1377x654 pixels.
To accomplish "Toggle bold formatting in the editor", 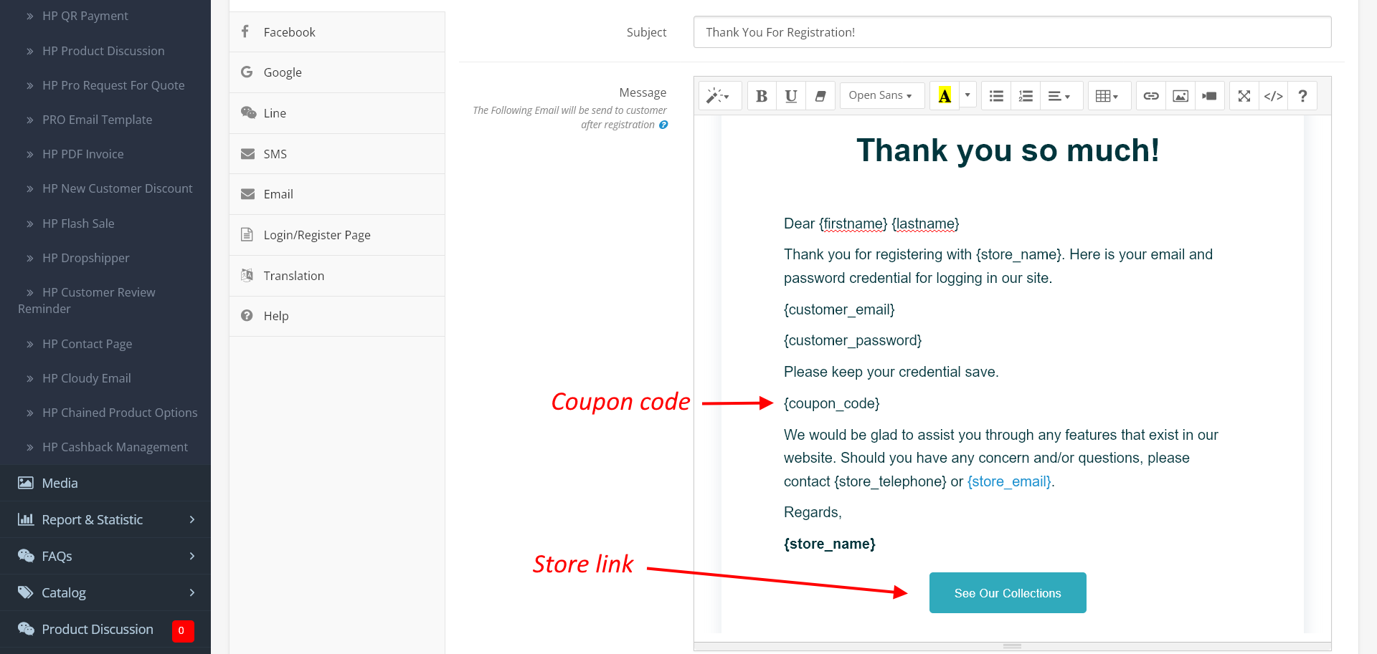I will pyautogui.click(x=762, y=96).
